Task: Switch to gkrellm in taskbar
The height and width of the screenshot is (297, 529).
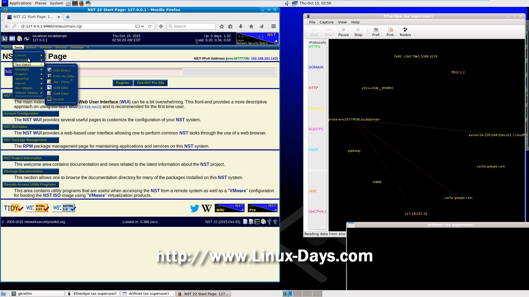Action: point(37,294)
